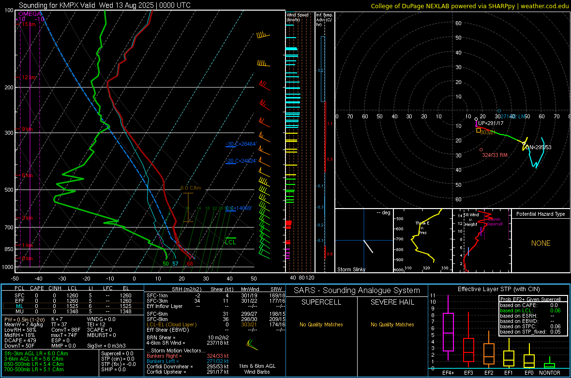Screen dimensions: 571x378
Task: Click the 'DN=295/53' hodograph label
Action: [538, 147]
